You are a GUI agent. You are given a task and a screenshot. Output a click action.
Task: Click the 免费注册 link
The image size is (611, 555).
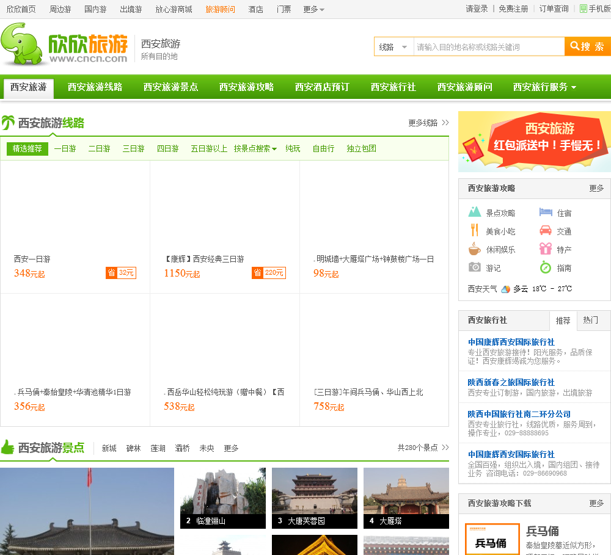click(x=514, y=9)
